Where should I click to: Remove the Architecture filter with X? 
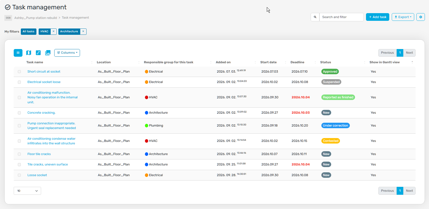83,32
